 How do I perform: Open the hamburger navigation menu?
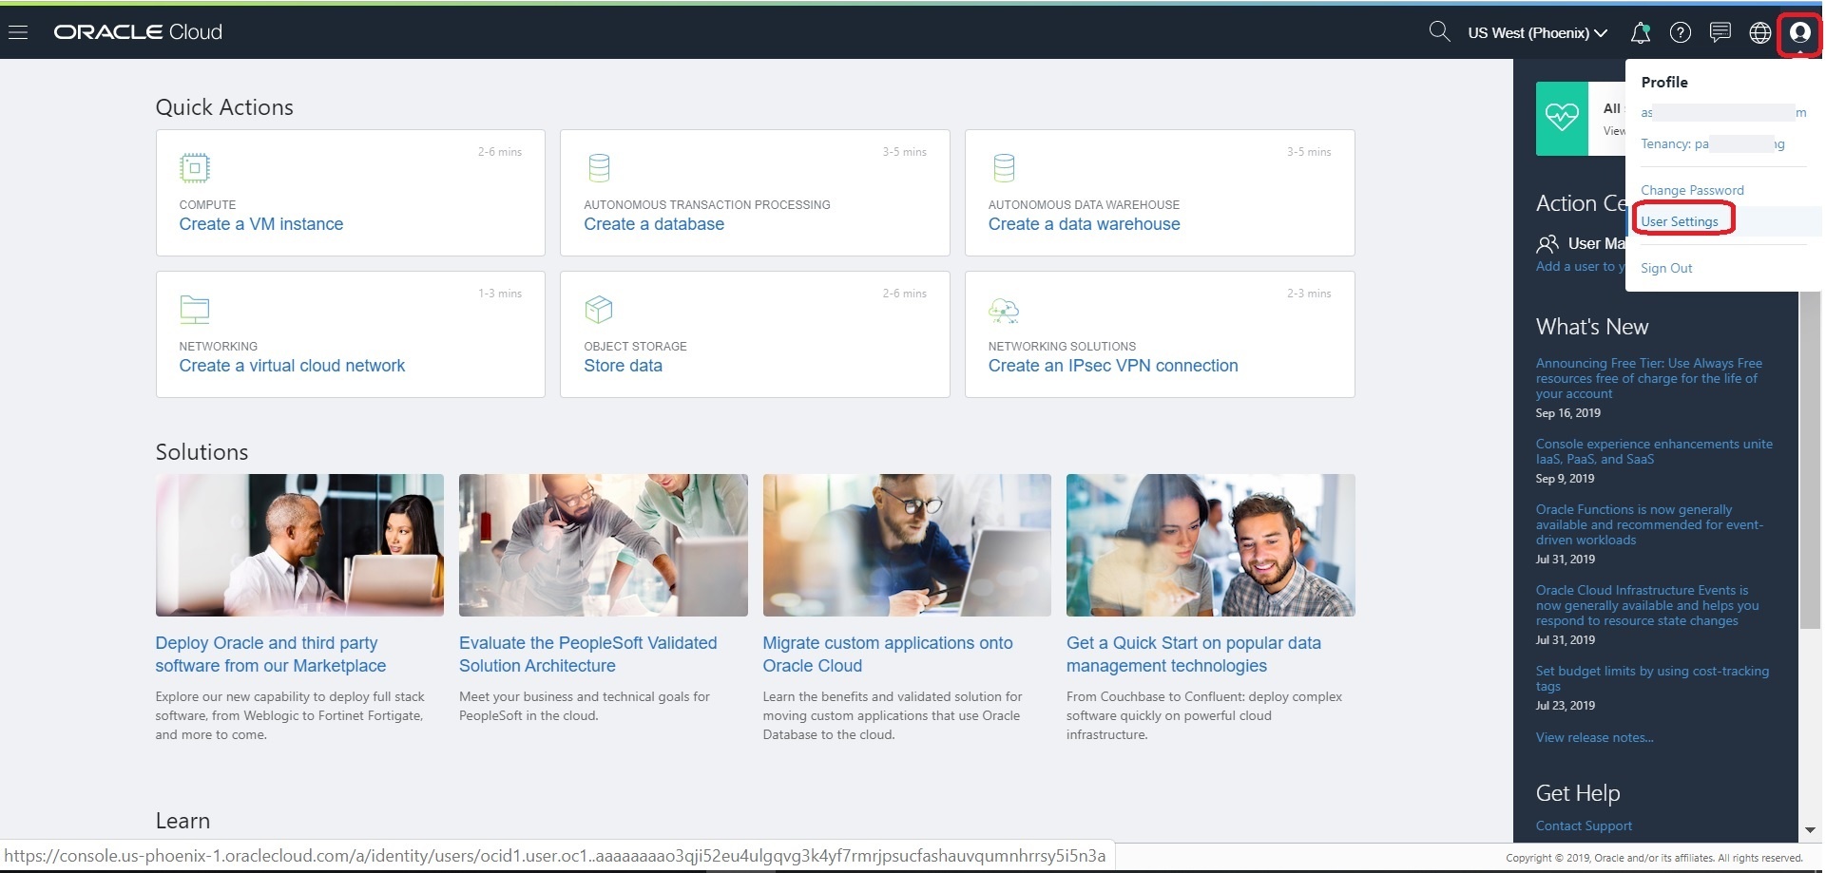coord(18,32)
